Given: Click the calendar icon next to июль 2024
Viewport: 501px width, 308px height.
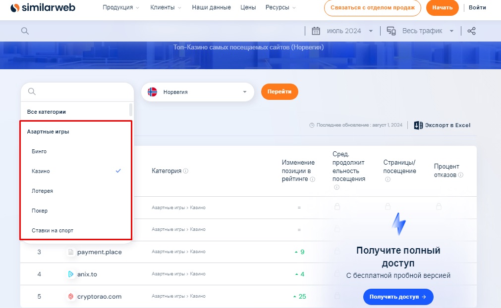Looking at the screenshot, I should click(316, 31).
